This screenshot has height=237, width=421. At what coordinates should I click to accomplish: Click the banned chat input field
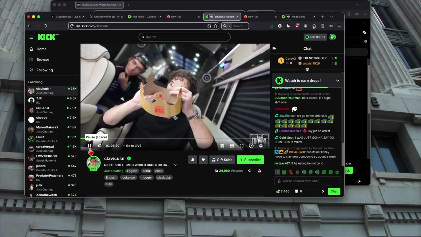pos(308,181)
